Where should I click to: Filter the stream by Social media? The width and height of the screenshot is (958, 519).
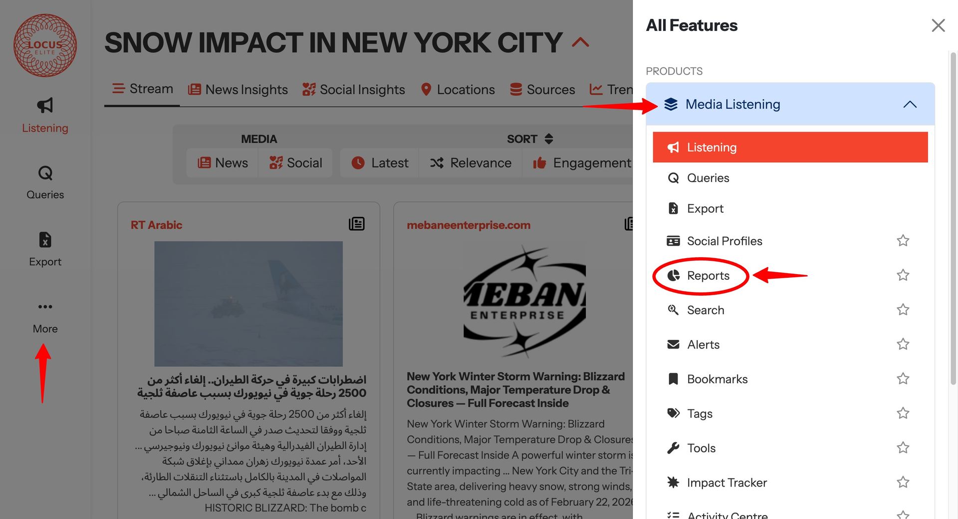pyautogui.click(x=295, y=163)
